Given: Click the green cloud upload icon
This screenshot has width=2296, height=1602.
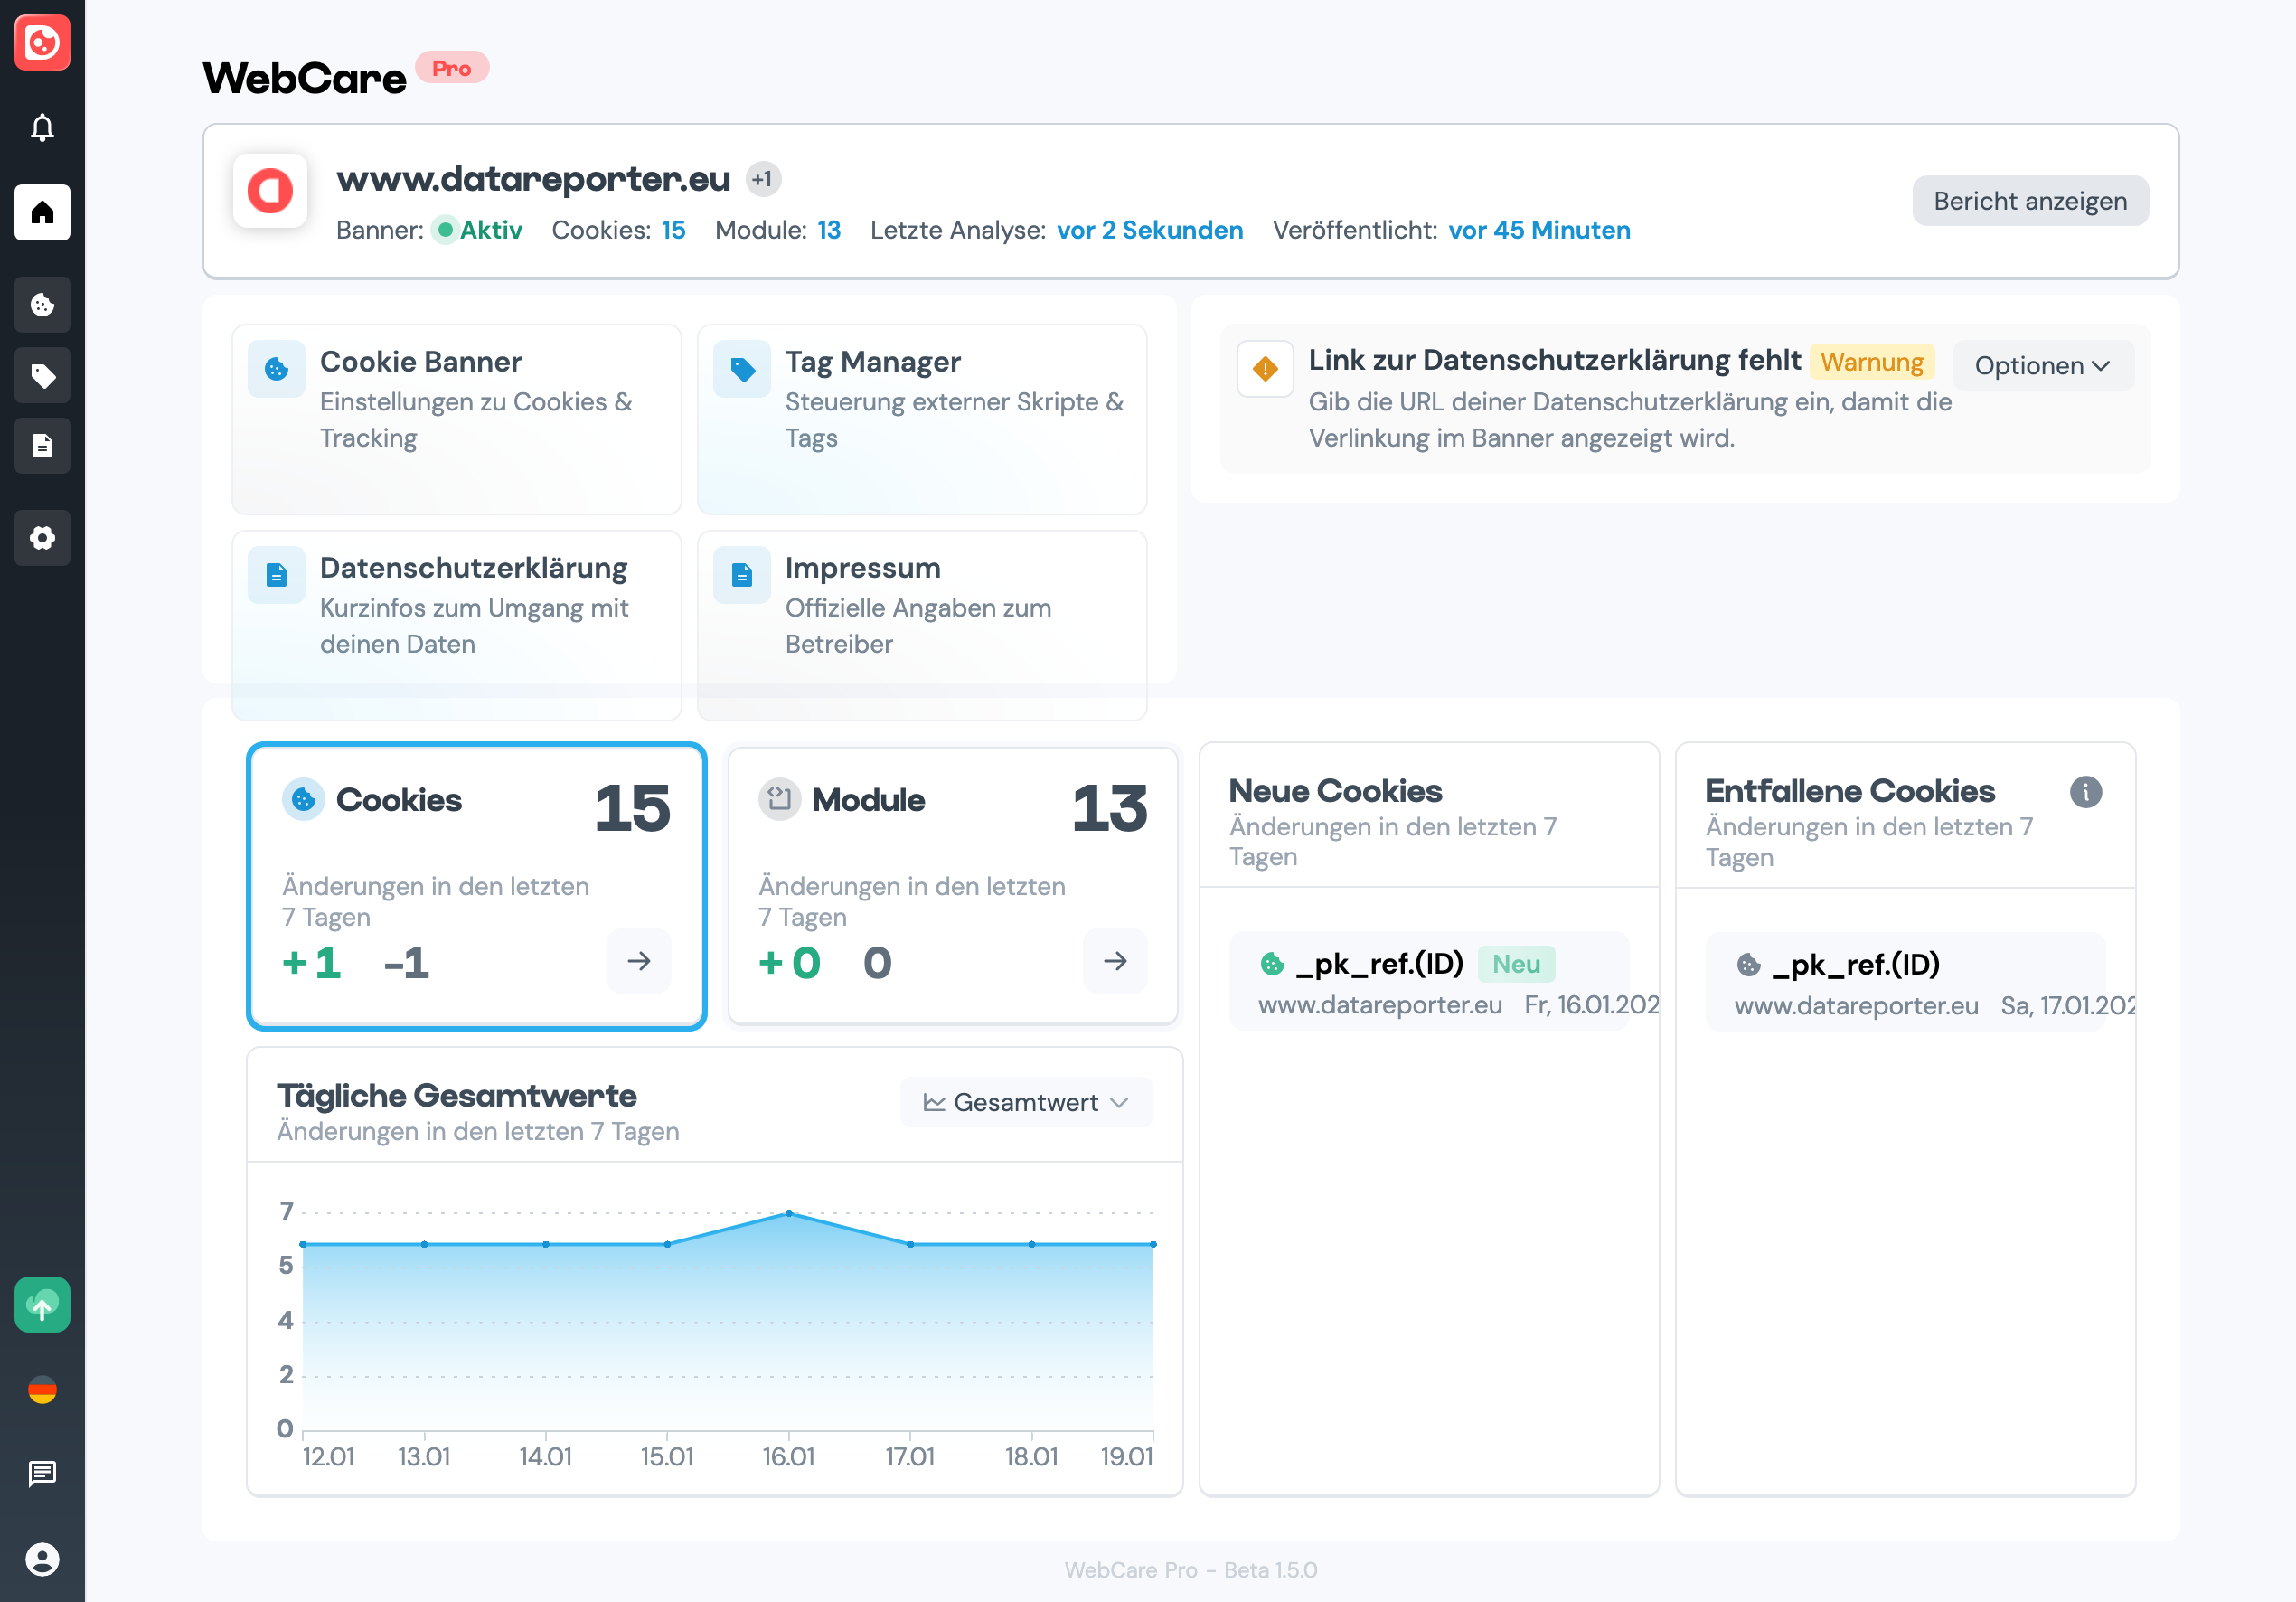Looking at the screenshot, I should pyautogui.click(x=42, y=1305).
